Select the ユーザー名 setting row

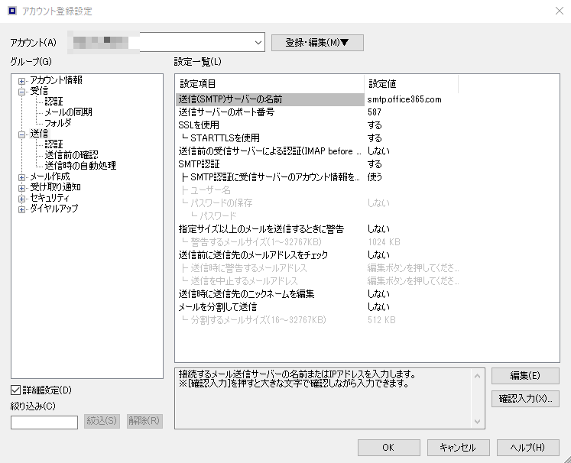click(x=270, y=190)
